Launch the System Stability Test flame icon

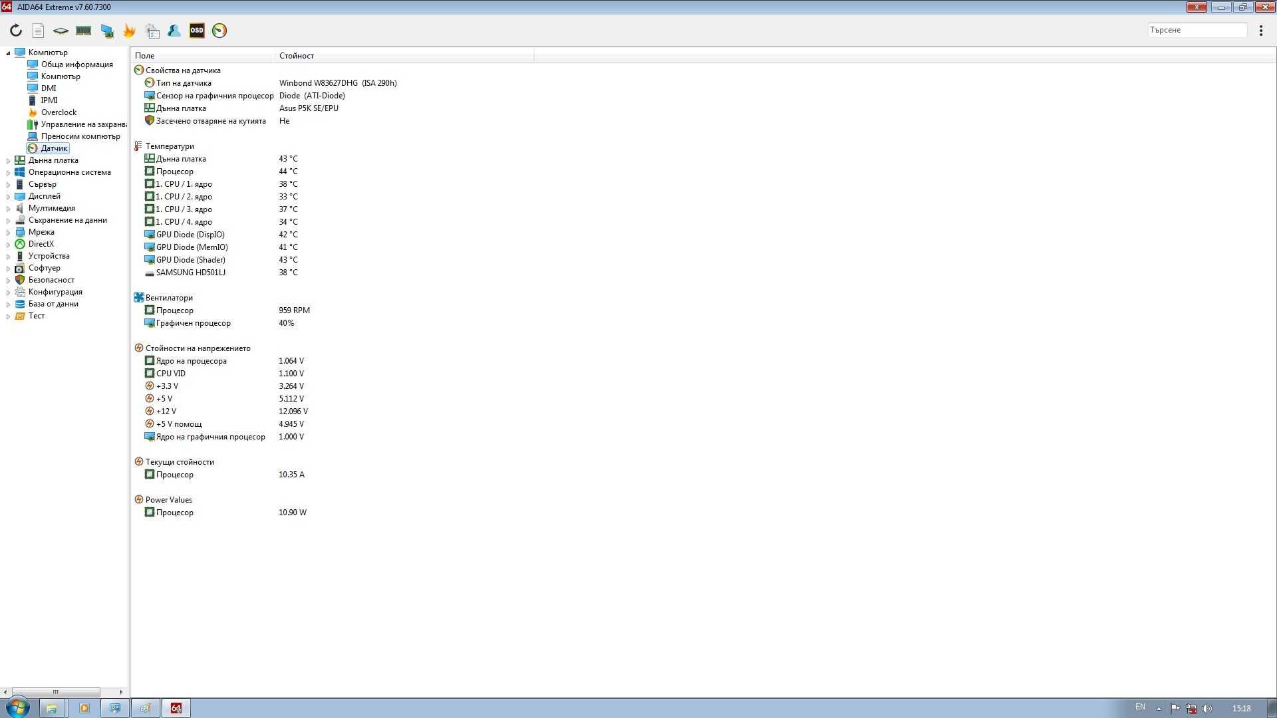129,31
